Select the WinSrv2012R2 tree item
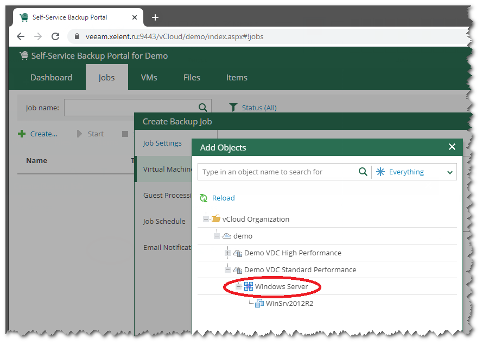This screenshot has width=482, height=345. pyautogui.click(x=289, y=304)
